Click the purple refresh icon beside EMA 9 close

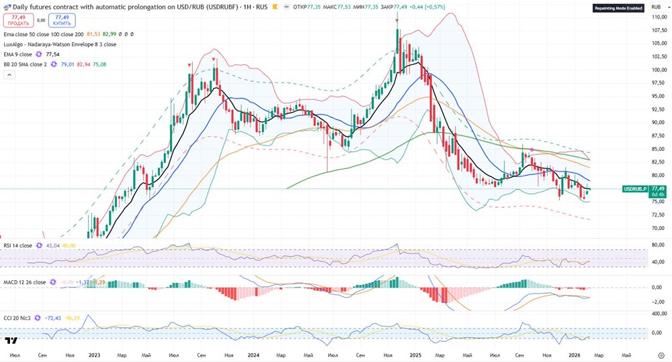tap(39, 54)
